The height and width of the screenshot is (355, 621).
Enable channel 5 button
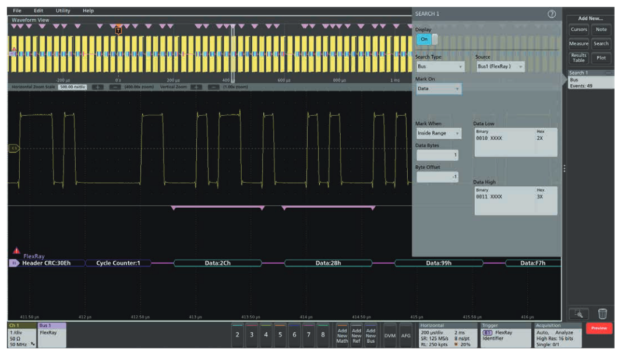pos(280,335)
